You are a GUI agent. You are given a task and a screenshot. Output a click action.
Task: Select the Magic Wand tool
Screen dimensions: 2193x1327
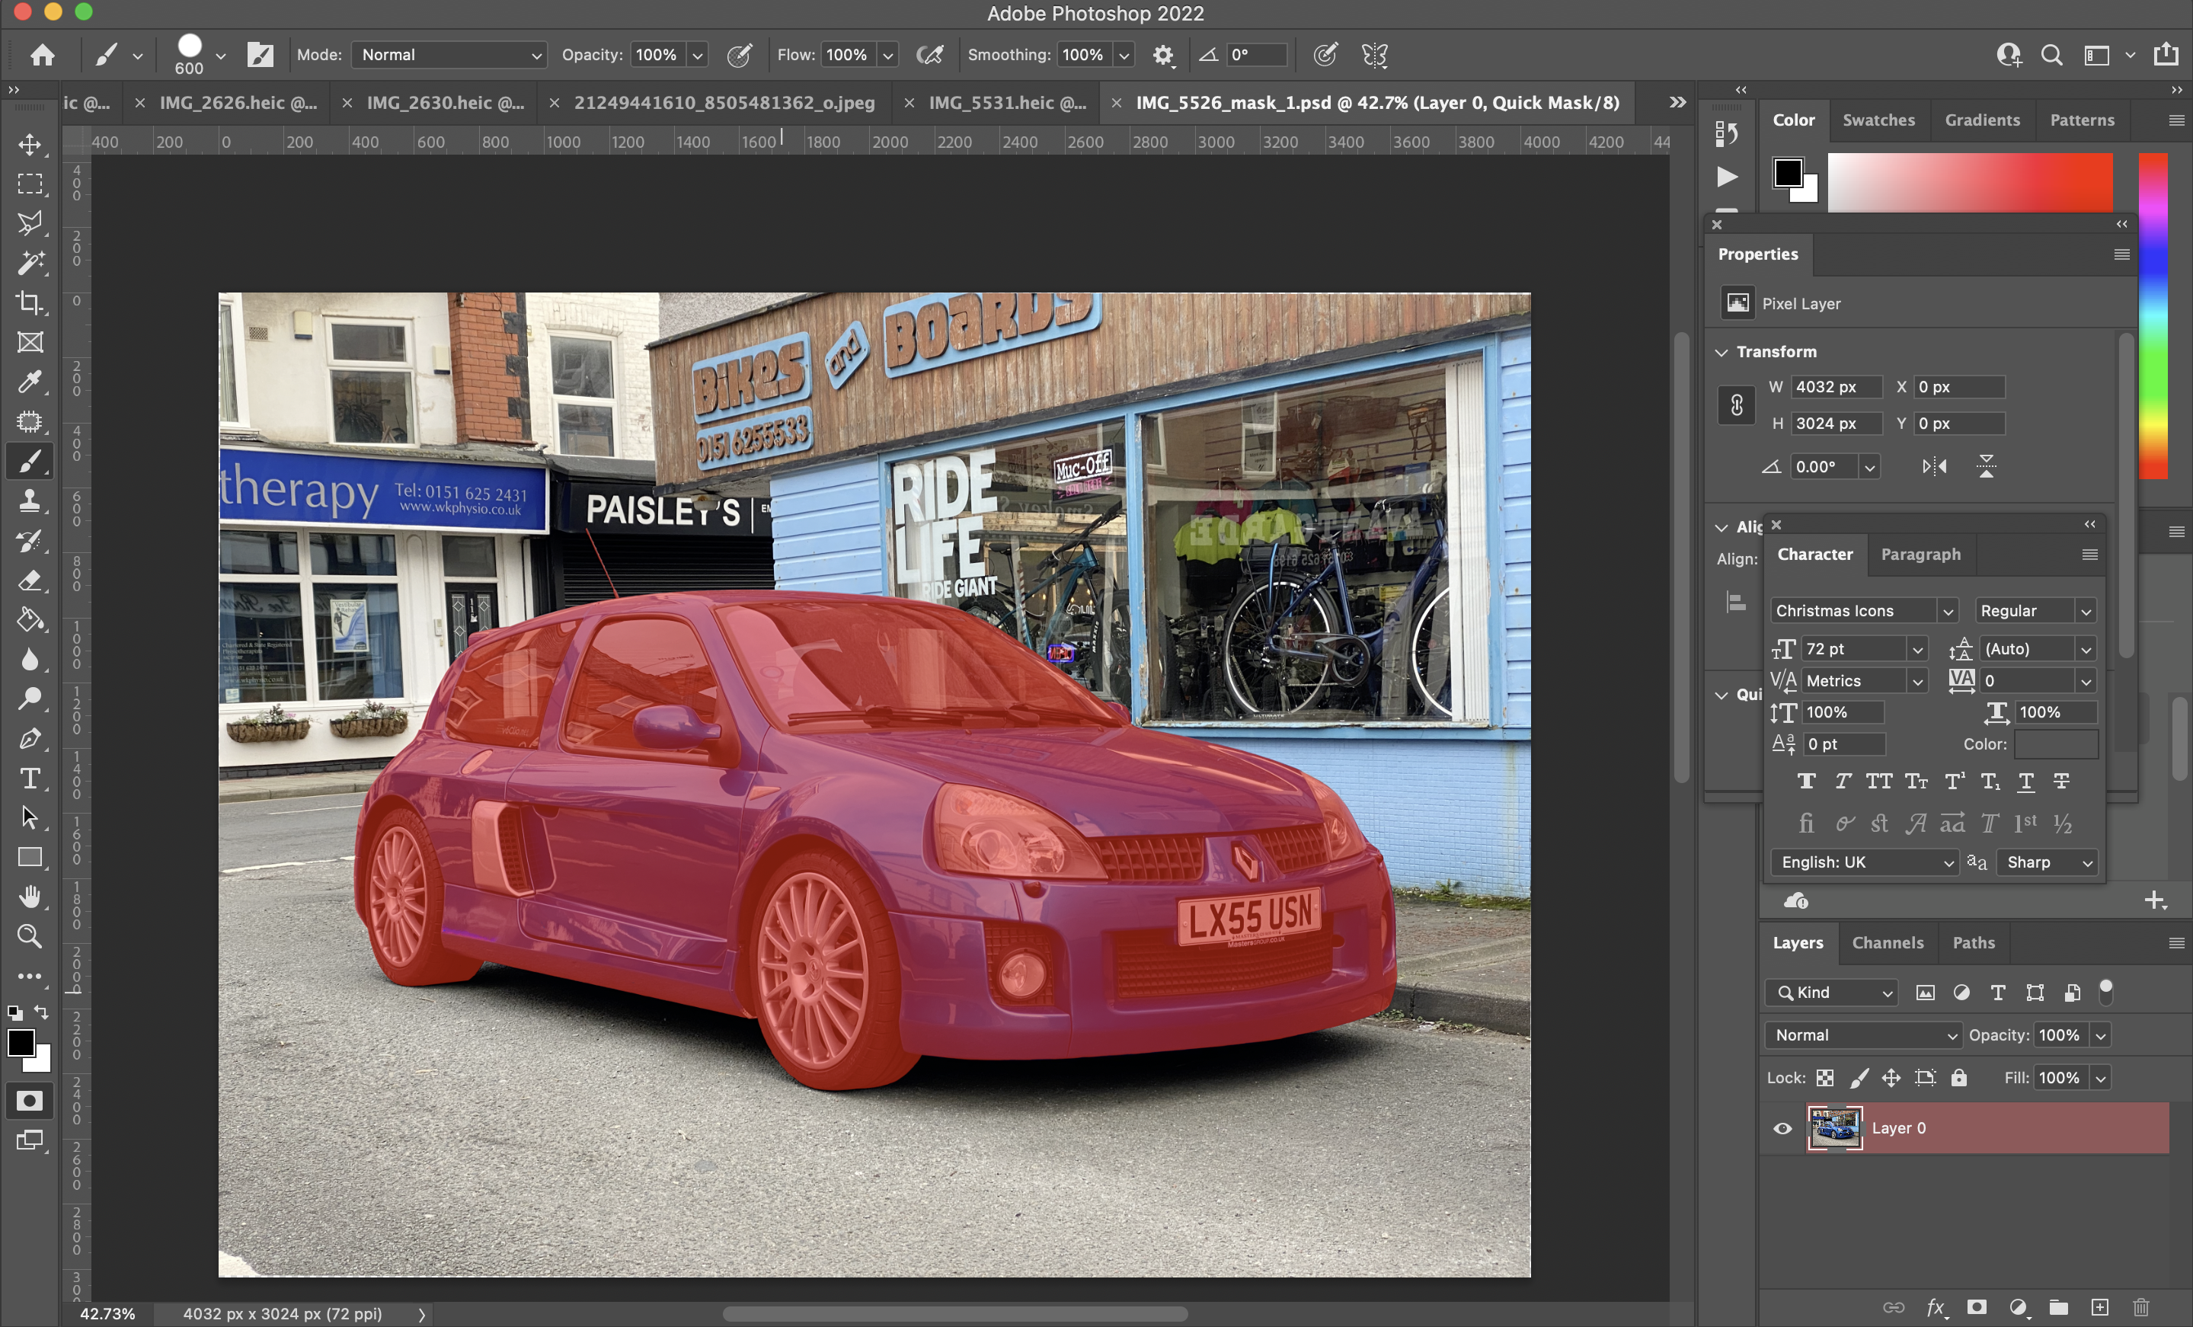tap(30, 263)
